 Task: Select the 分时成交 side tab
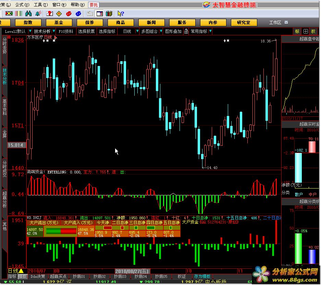tap(4, 169)
